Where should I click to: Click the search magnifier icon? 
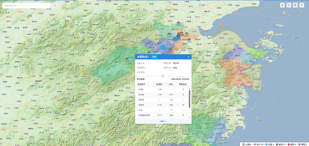pos(55,6)
